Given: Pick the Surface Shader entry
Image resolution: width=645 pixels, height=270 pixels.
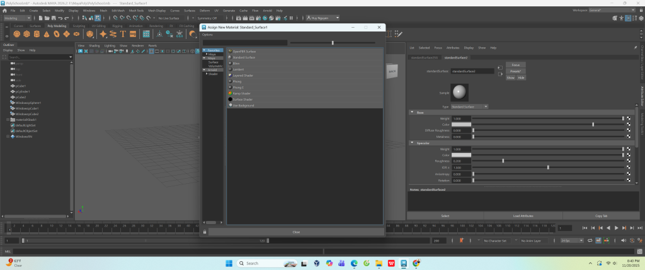Looking at the screenshot, I should click(x=243, y=99).
